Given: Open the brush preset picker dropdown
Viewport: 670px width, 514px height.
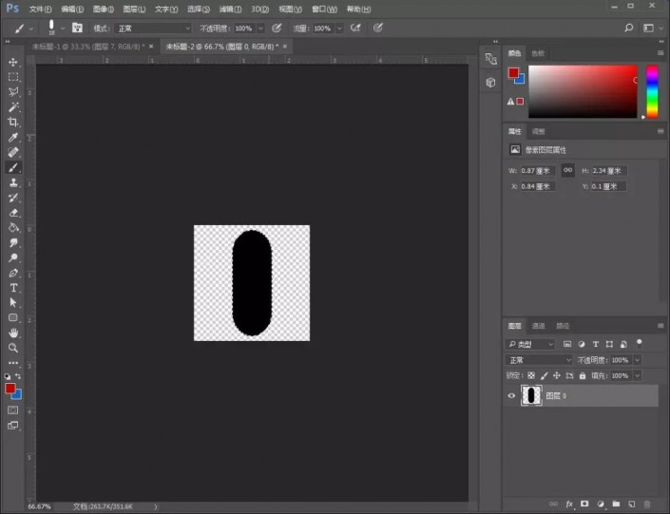Looking at the screenshot, I should (x=63, y=29).
